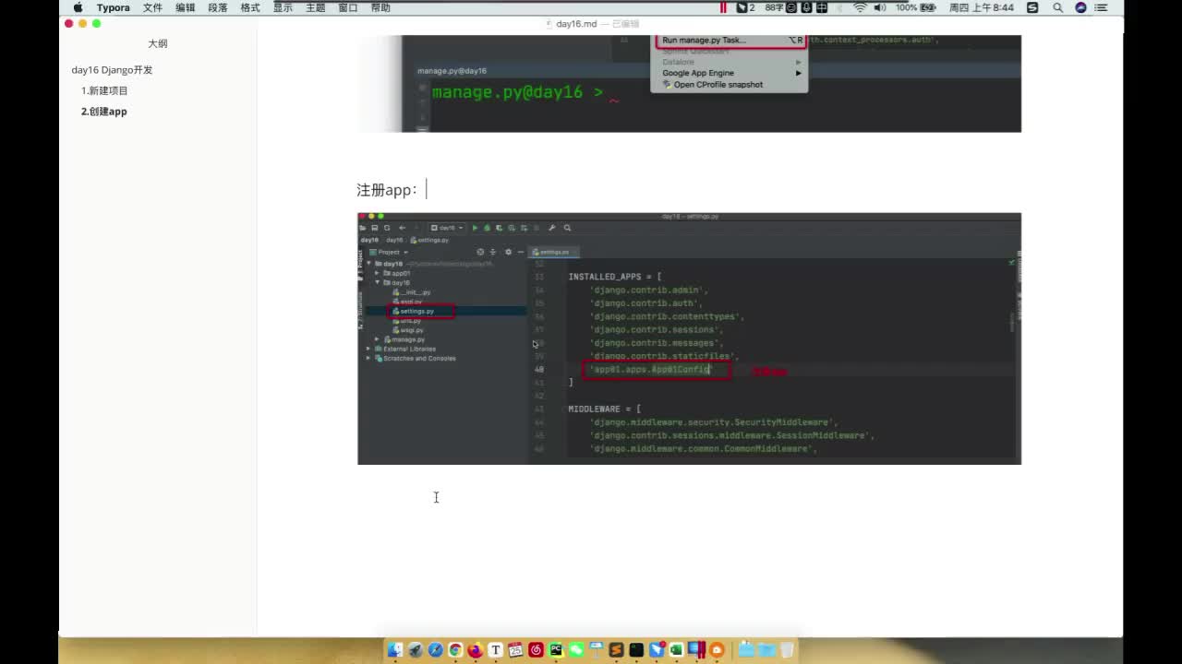Open the Apple menu
This screenshot has width=1182, height=664.
[78, 7]
